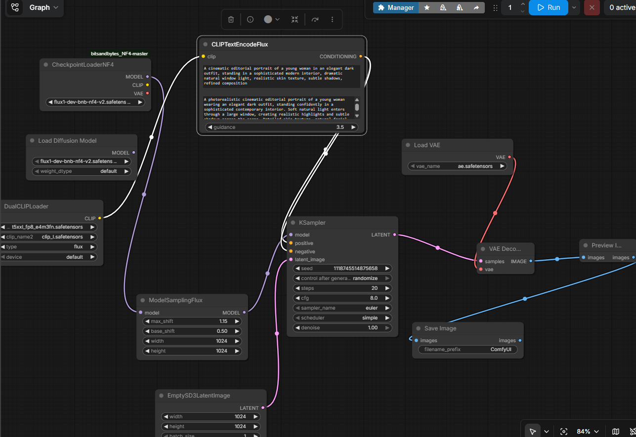636x437 pixels.
Task: Increase batch count with up arrow
Action: tap(522, 4)
